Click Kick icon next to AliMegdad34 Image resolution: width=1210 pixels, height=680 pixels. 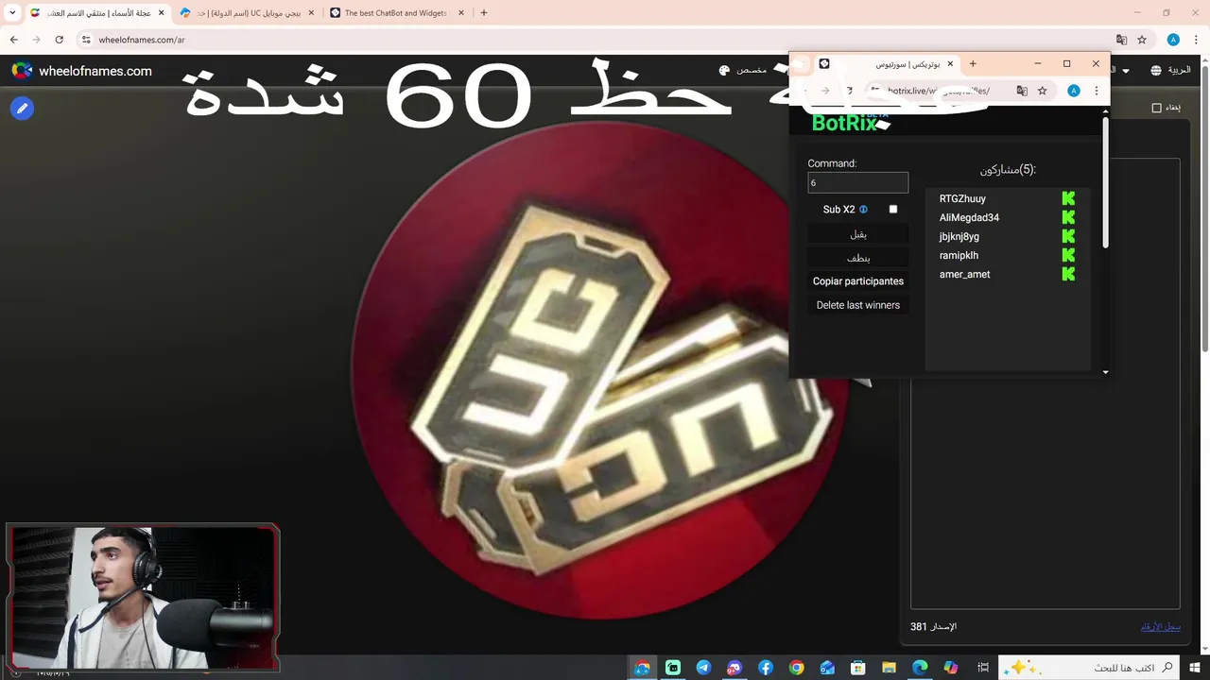click(x=1068, y=217)
